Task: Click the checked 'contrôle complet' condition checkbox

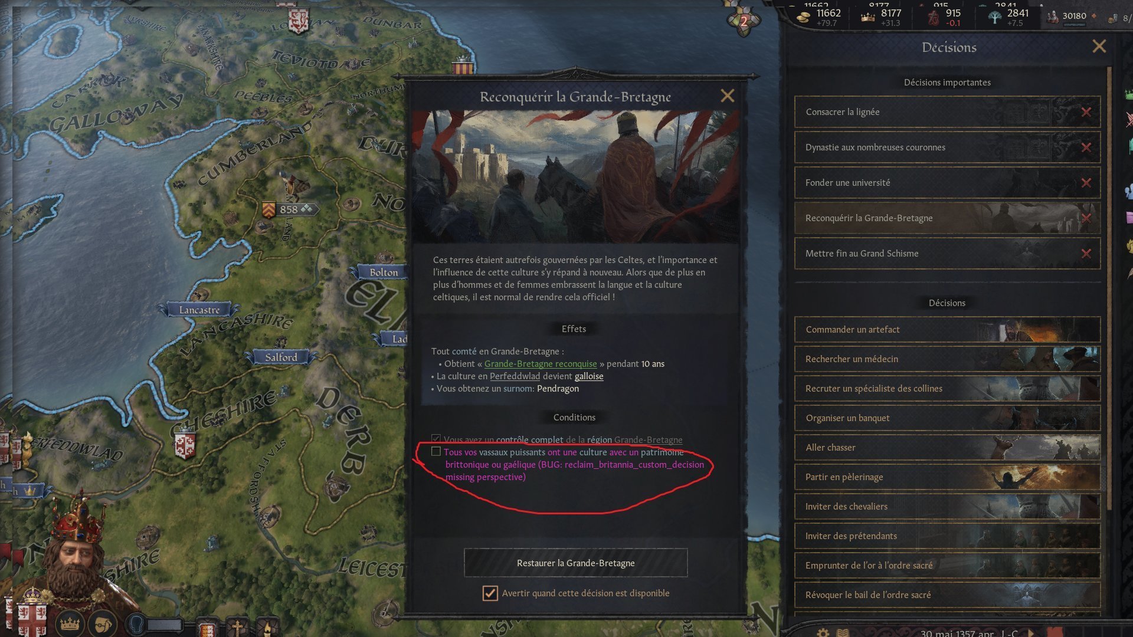Action: [436, 439]
